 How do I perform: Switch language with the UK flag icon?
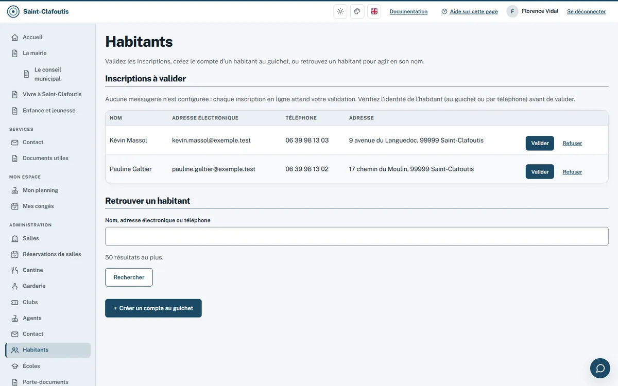point(374,11)
